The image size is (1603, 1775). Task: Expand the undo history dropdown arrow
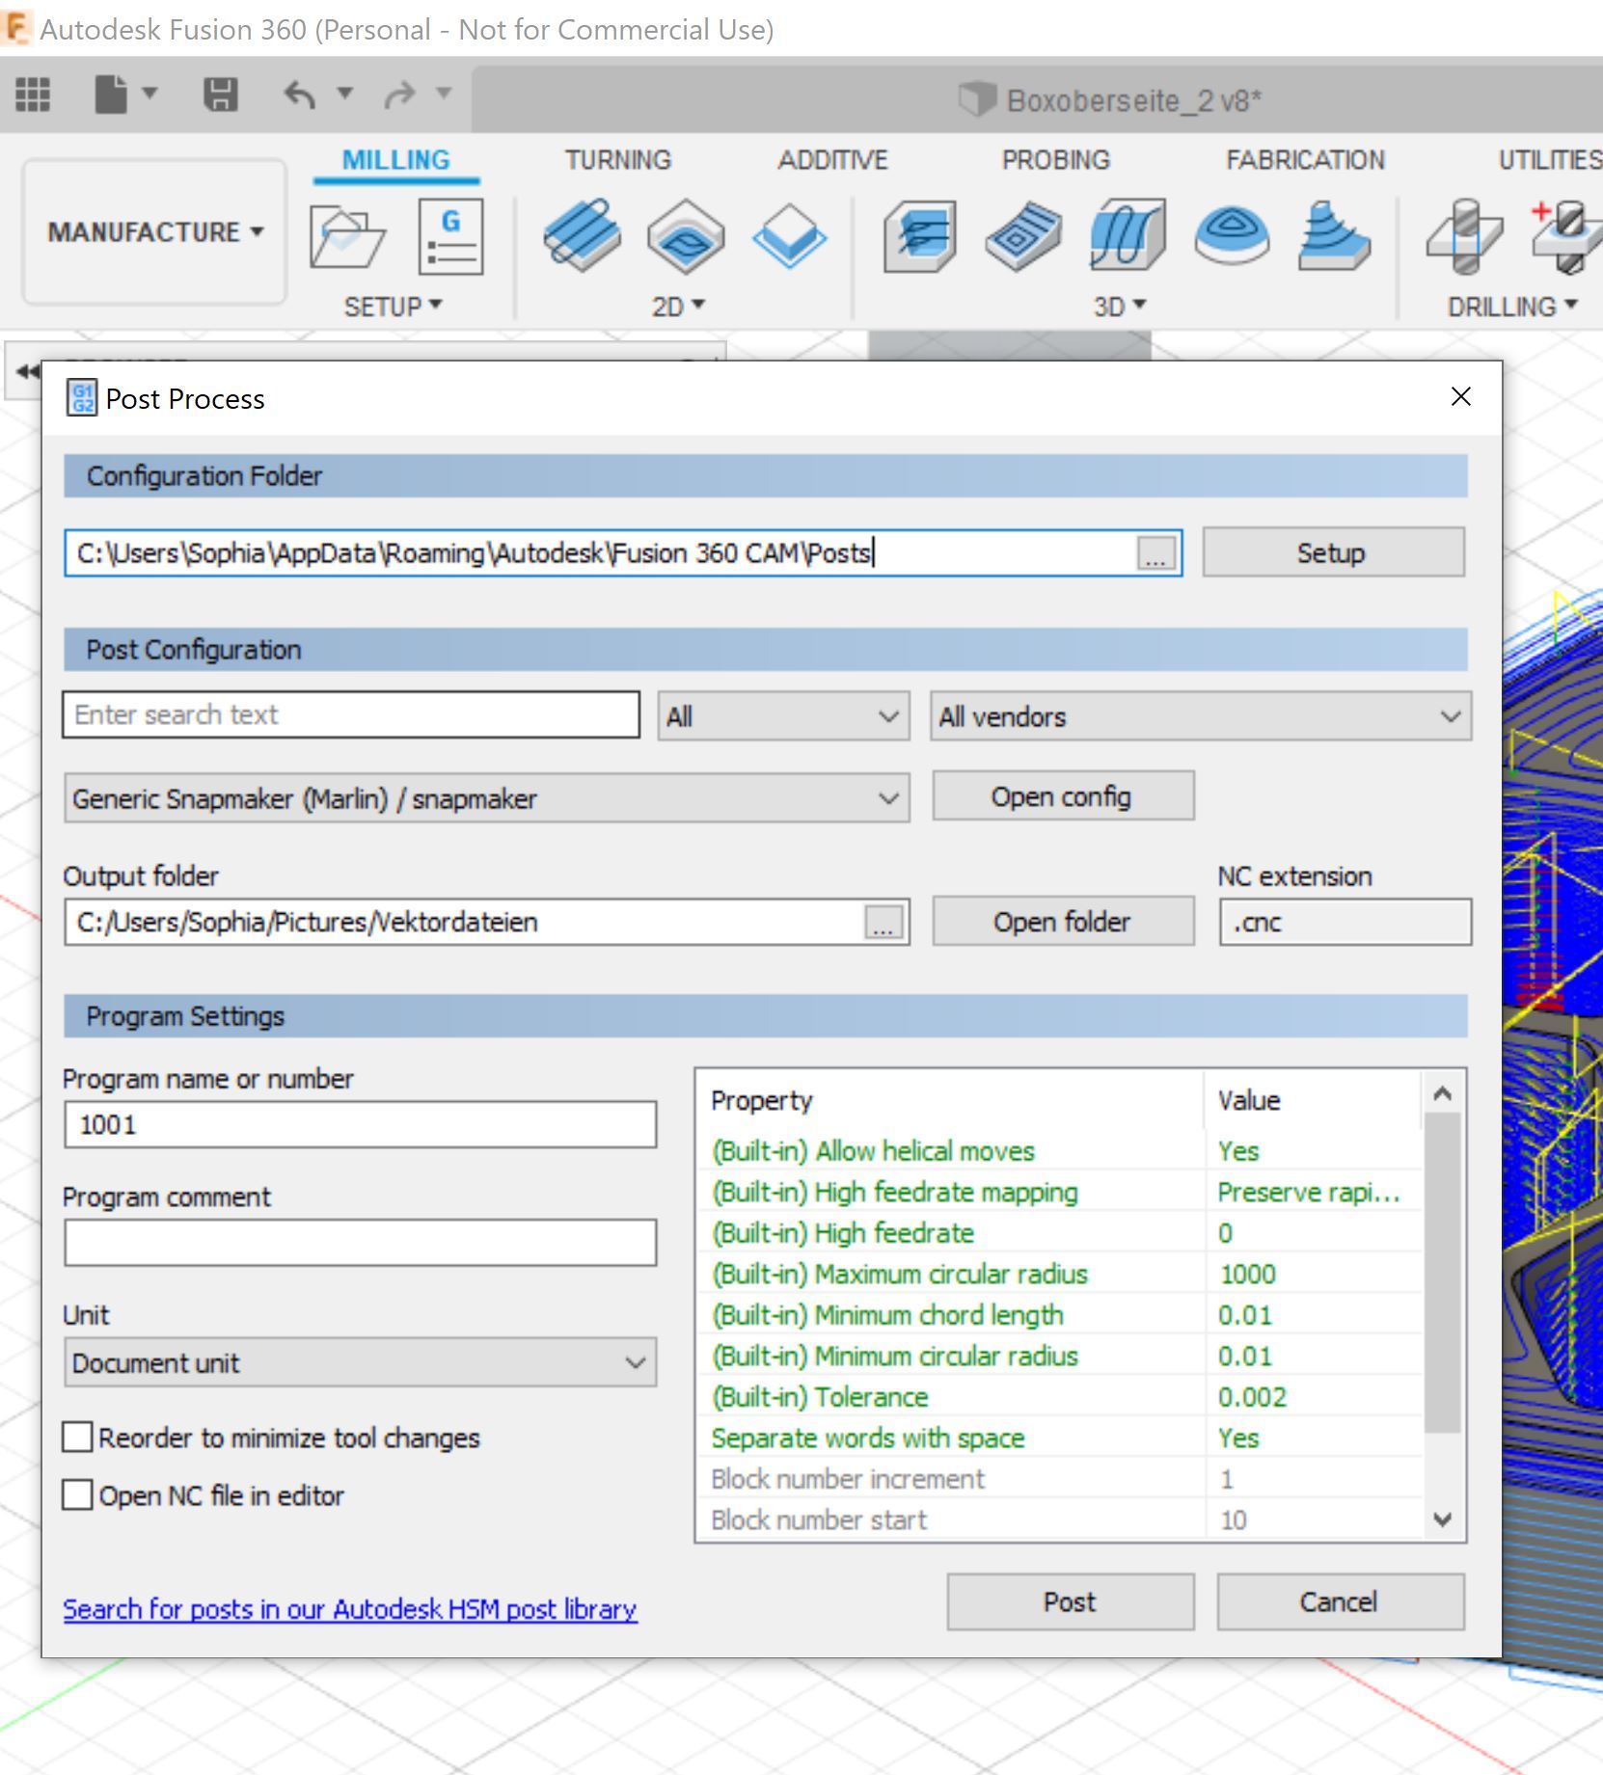click(344, 94)
